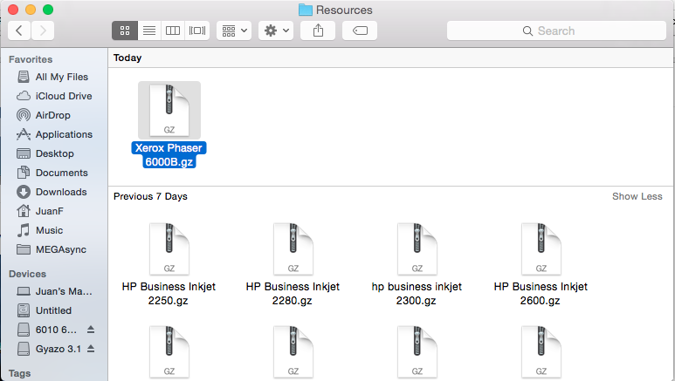The width and height of the screenshot is (675, 381).
Task: Click the Share toolbar button
Action: (318, 31)
